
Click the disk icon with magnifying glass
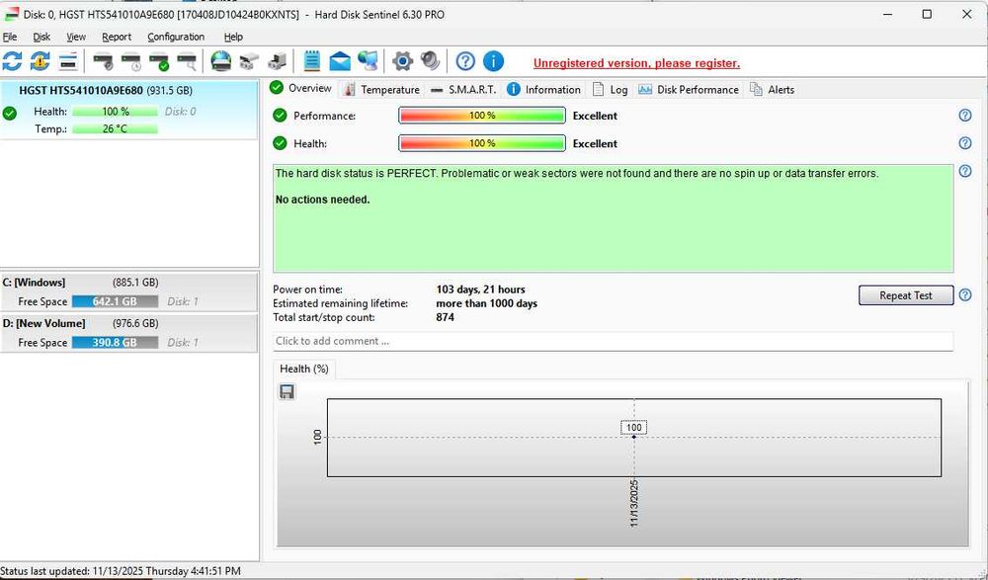(187, 62)
